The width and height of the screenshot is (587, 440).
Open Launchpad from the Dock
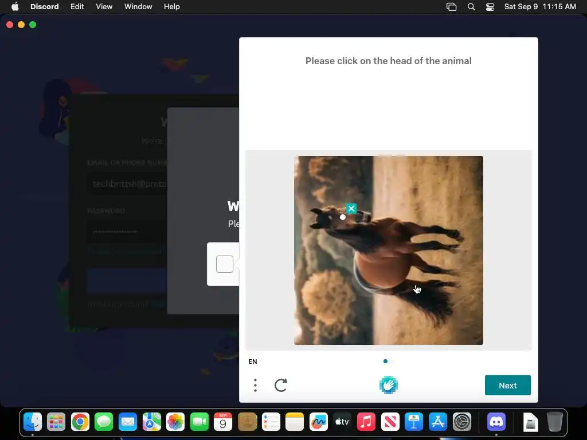[x=56, y=422]
